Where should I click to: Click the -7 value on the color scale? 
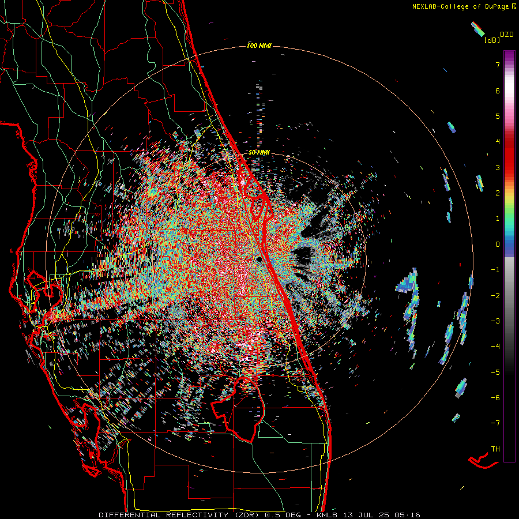click(x=495, y=423)
